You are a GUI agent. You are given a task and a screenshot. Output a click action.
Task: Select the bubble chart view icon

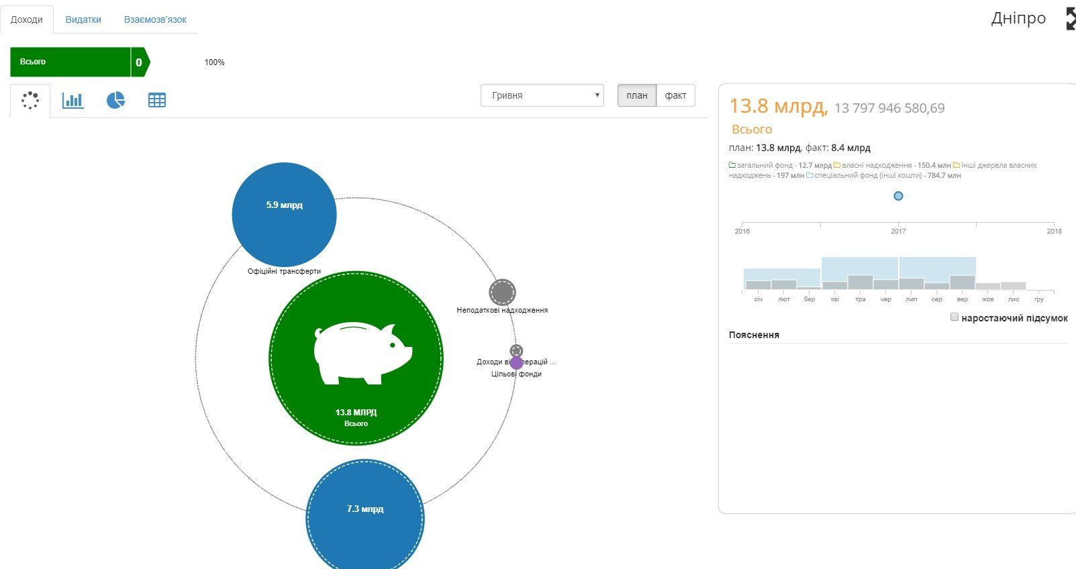[x=30, y=100]
